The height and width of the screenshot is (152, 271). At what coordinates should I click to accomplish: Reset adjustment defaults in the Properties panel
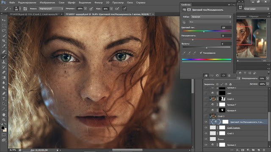tap(217, 76)
